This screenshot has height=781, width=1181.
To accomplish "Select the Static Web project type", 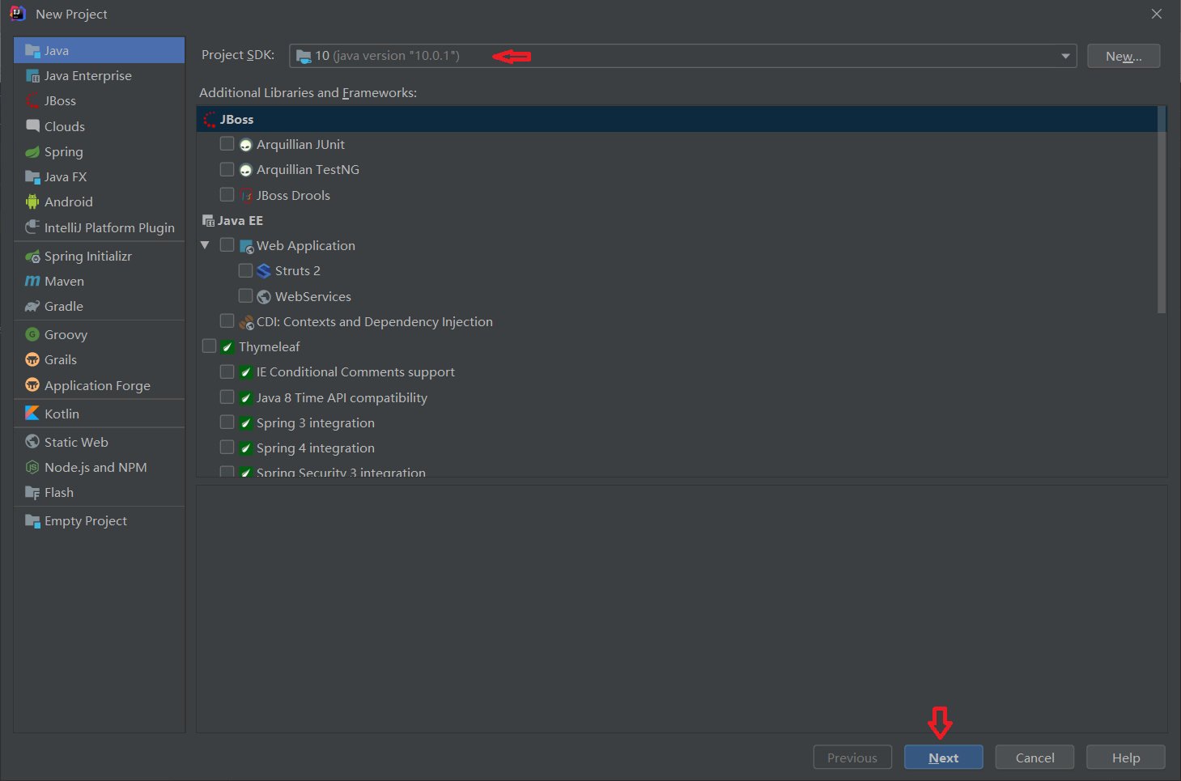I will 76,442.
